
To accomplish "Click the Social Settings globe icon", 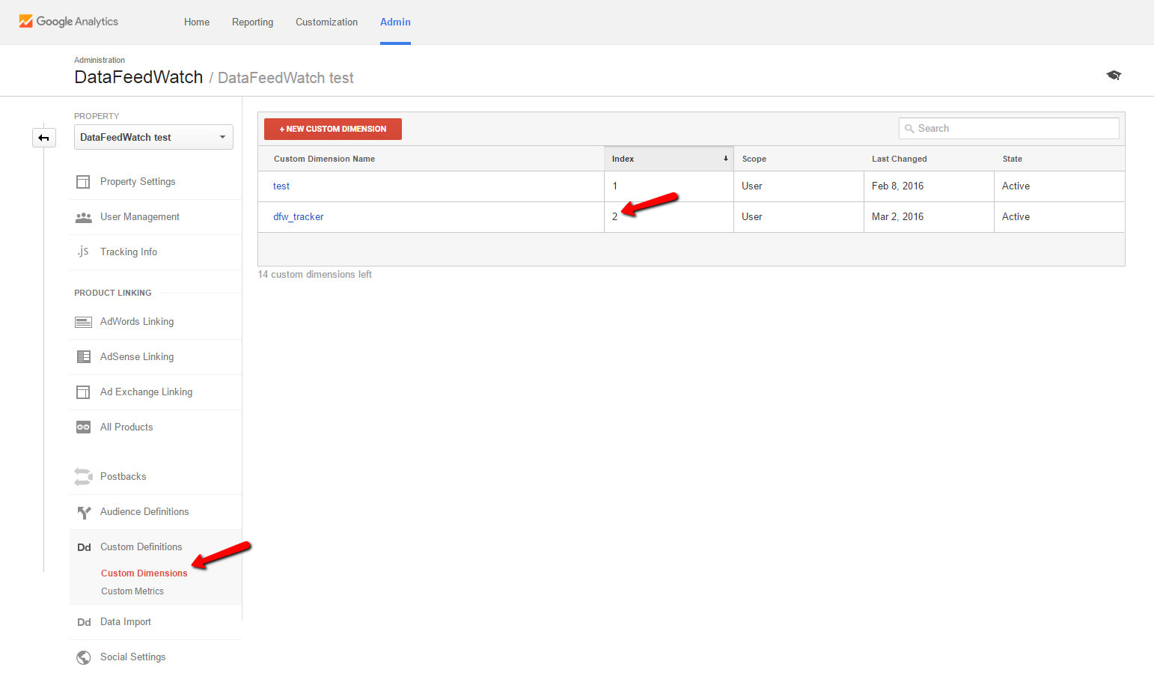I will tap(84, 657).
